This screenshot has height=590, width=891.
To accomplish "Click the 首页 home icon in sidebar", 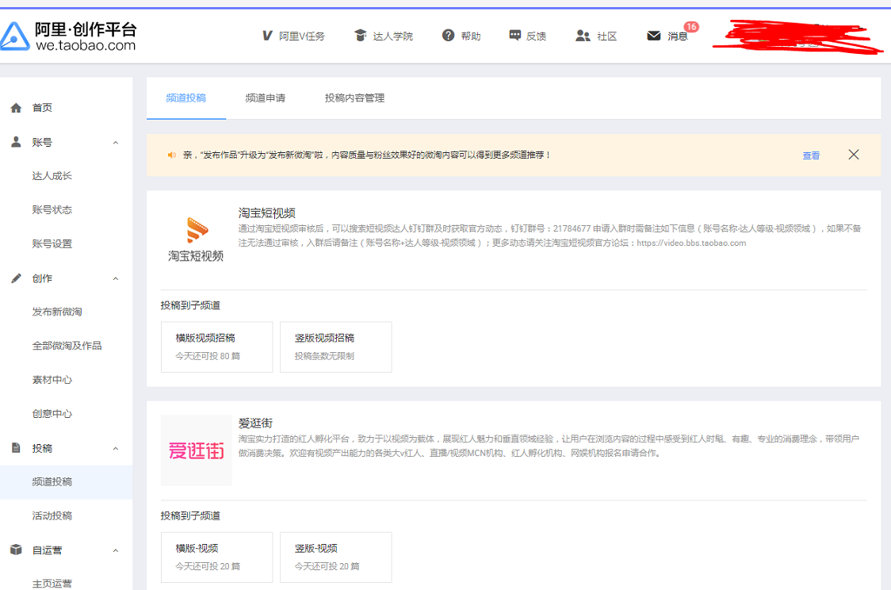I will (16, 108).
